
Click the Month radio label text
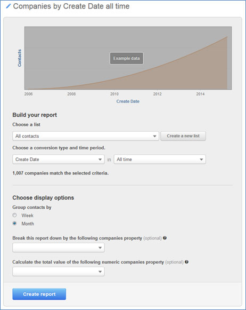(x=28, y=224)
